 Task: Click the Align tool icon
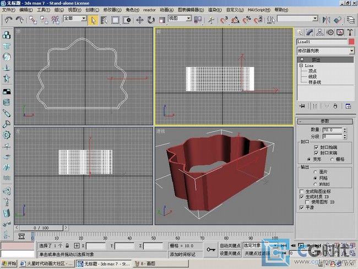tap(338, 20)
